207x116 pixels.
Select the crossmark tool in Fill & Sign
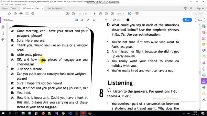click(x=82, y=20)
